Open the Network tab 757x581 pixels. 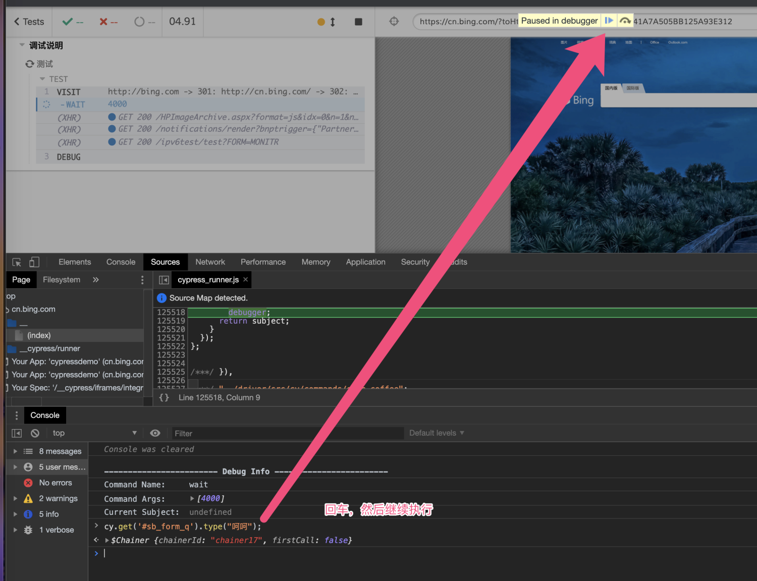pyautogui.click(x=210, y=262)
